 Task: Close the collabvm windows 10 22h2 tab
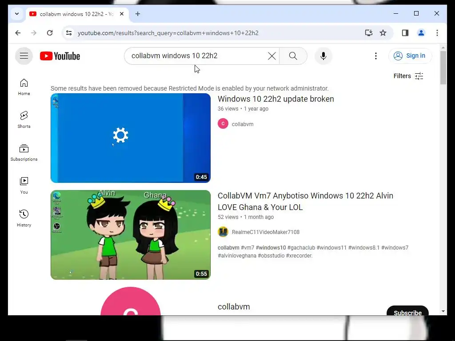[x=122, y=14]
